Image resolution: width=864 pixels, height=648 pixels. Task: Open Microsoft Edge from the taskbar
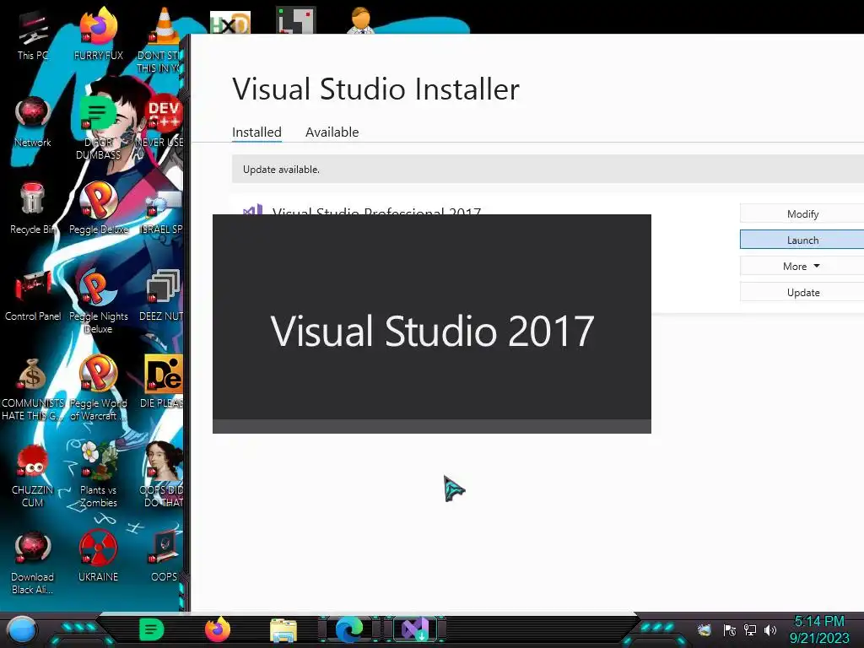(348, 629)
